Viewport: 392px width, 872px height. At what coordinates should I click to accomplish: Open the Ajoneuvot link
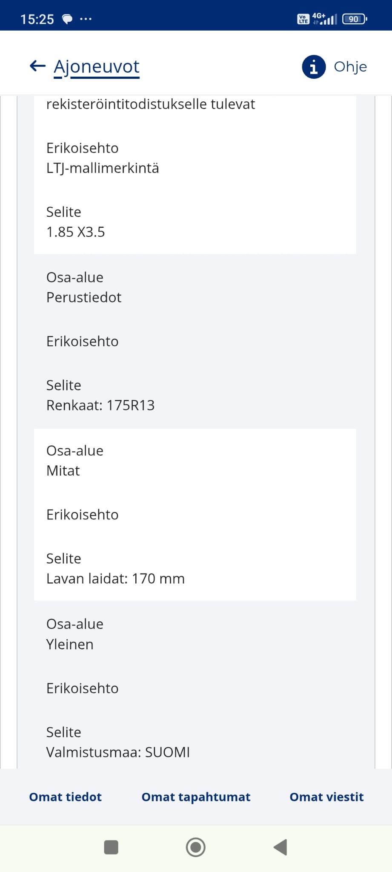pyautogui.click(x=97, y=67)
